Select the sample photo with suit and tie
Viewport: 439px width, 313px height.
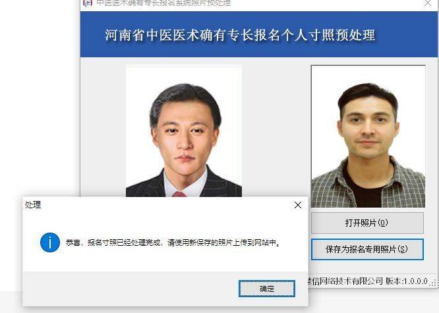(x=184, y=131)
